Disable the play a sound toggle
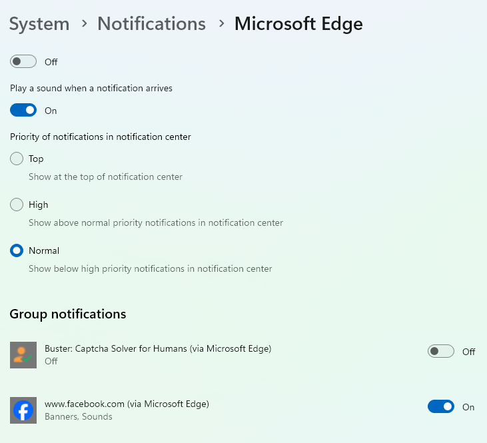This screenshot has height=443, width=487. click(x=23, y=111)
